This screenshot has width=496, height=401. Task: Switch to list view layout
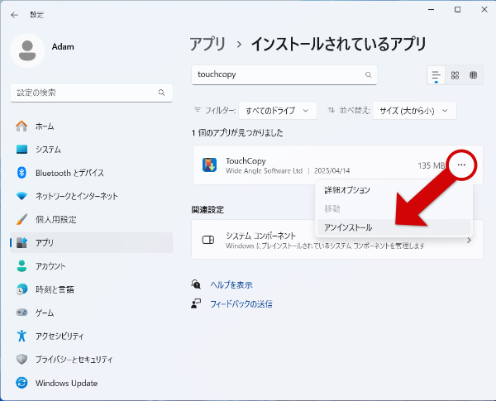(x=436, y=75)
